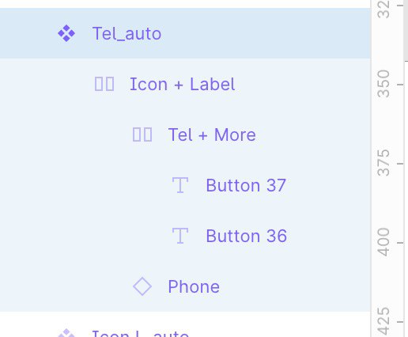Click the Phone instance diamond icon

coord(142,286)
